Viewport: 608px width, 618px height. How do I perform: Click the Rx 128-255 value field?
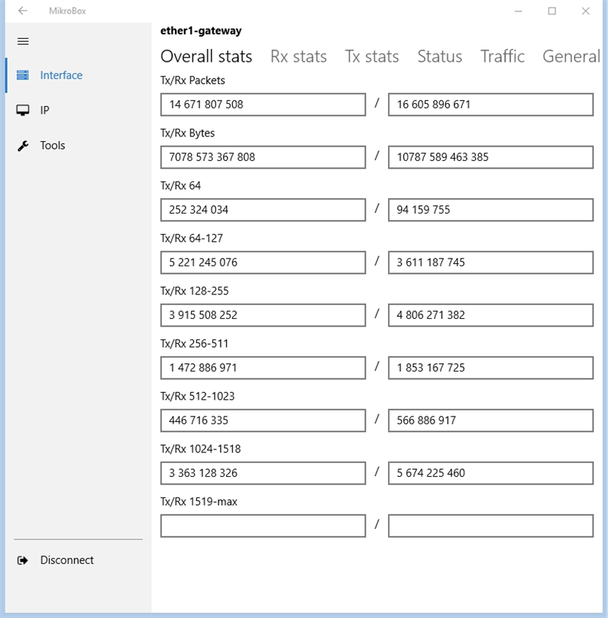pyautogui.click(x=490, y=315)
